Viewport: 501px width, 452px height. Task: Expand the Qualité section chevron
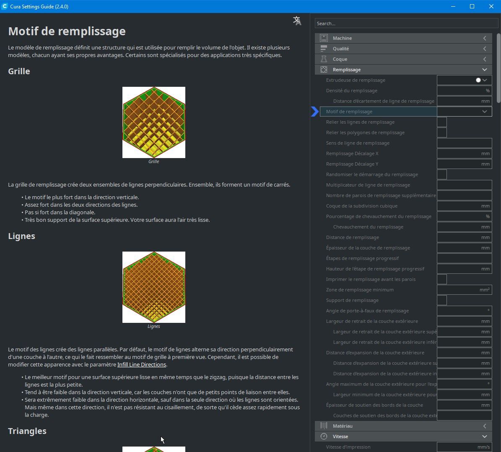[x=485, y=49]
